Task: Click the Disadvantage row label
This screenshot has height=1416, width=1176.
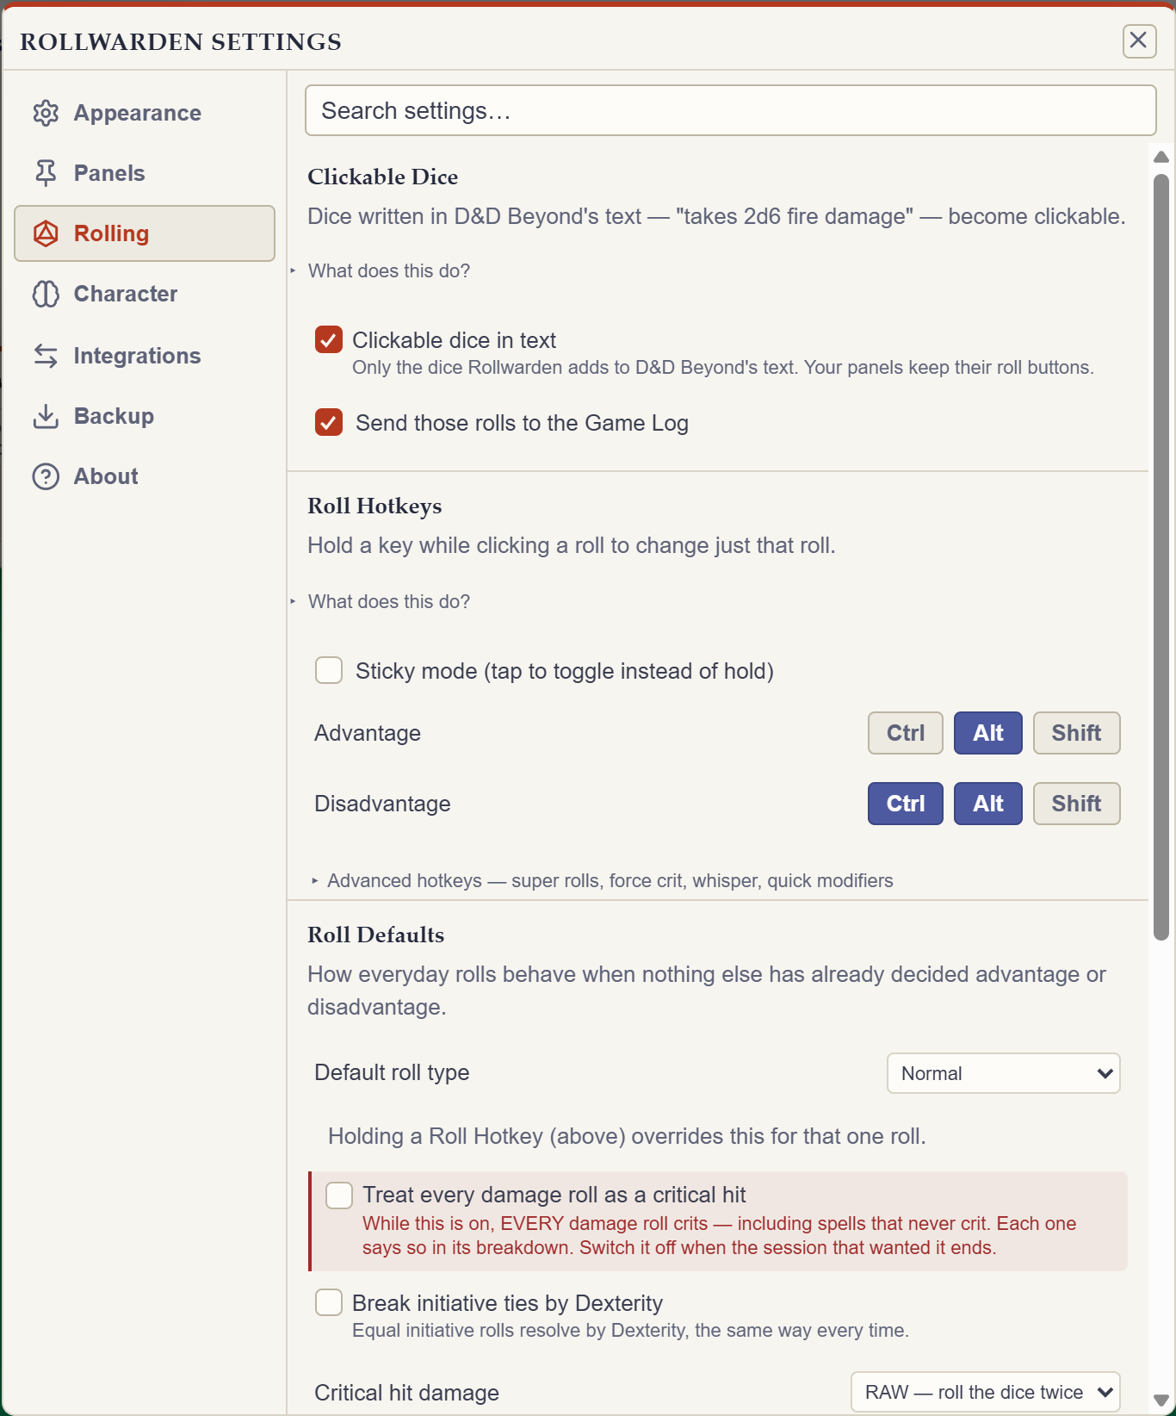Action: (x=382, y=804)
